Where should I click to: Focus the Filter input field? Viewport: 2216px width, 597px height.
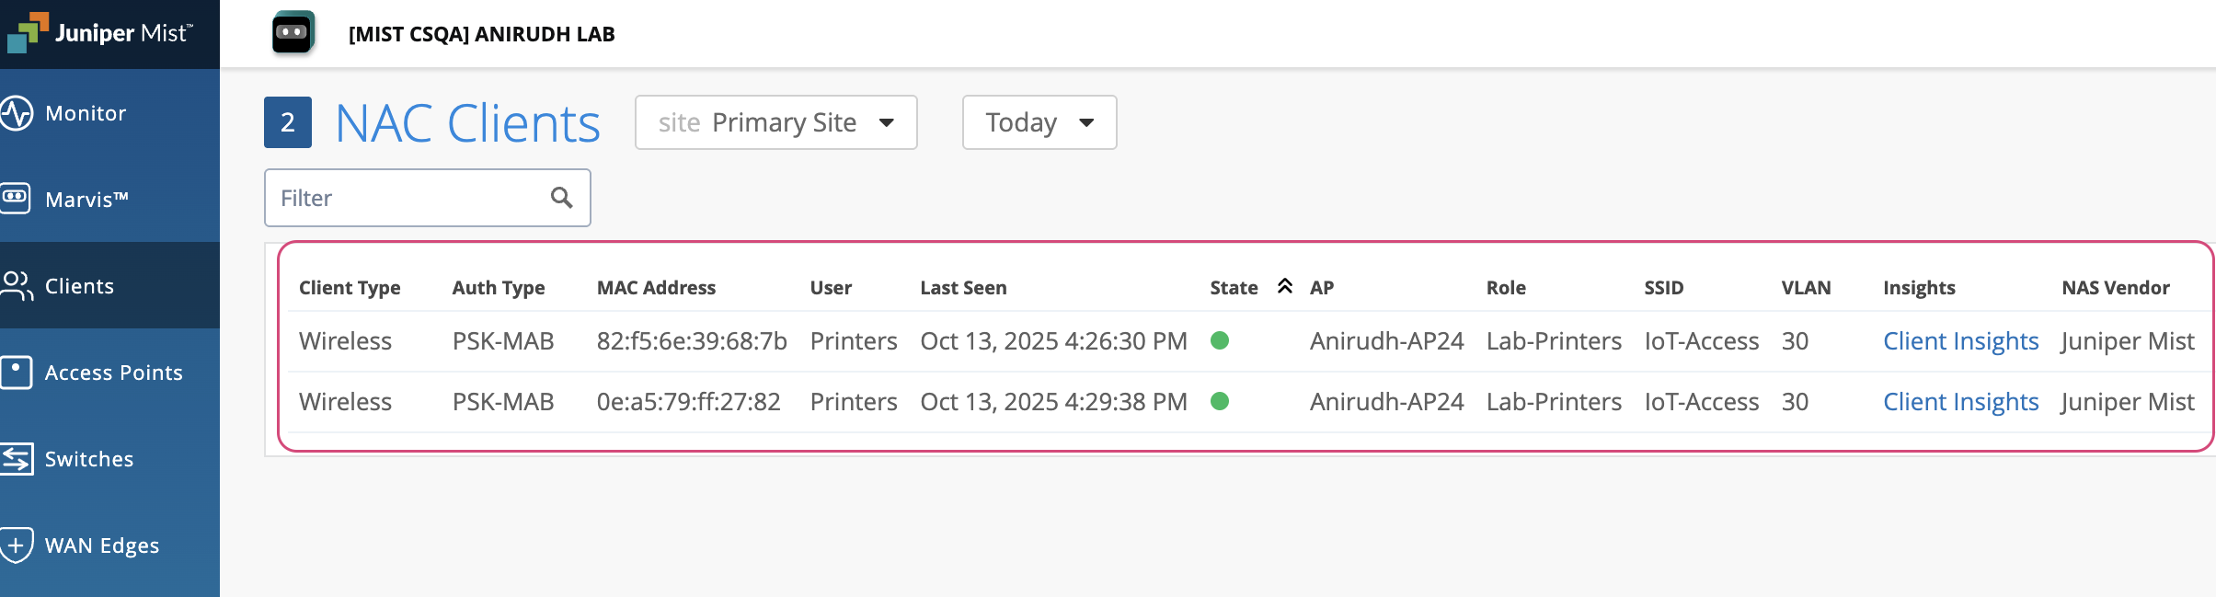409,198
